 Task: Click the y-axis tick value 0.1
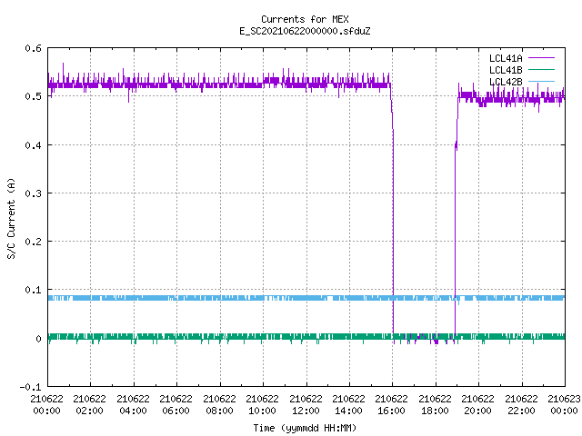pyautogui.click(x=33, y=290)
